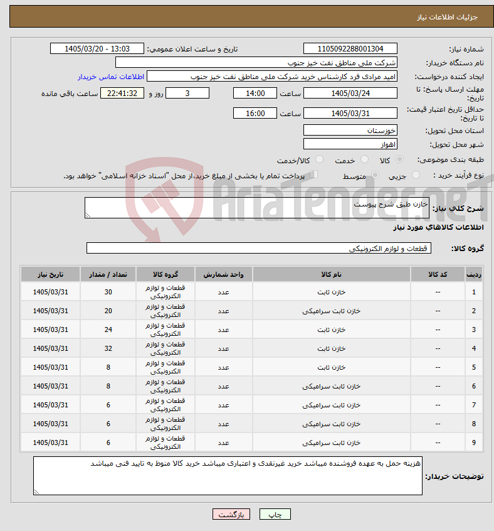This screenshot has width=494, height=531.
Task: Select the کالا radio button
Action: point(399,159)
